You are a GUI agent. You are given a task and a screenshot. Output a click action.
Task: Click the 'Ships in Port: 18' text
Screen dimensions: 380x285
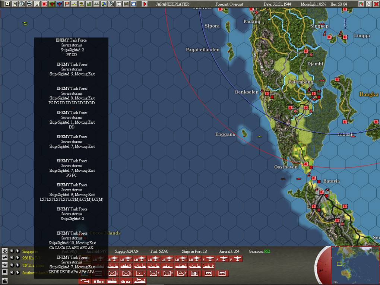point(194,251)
